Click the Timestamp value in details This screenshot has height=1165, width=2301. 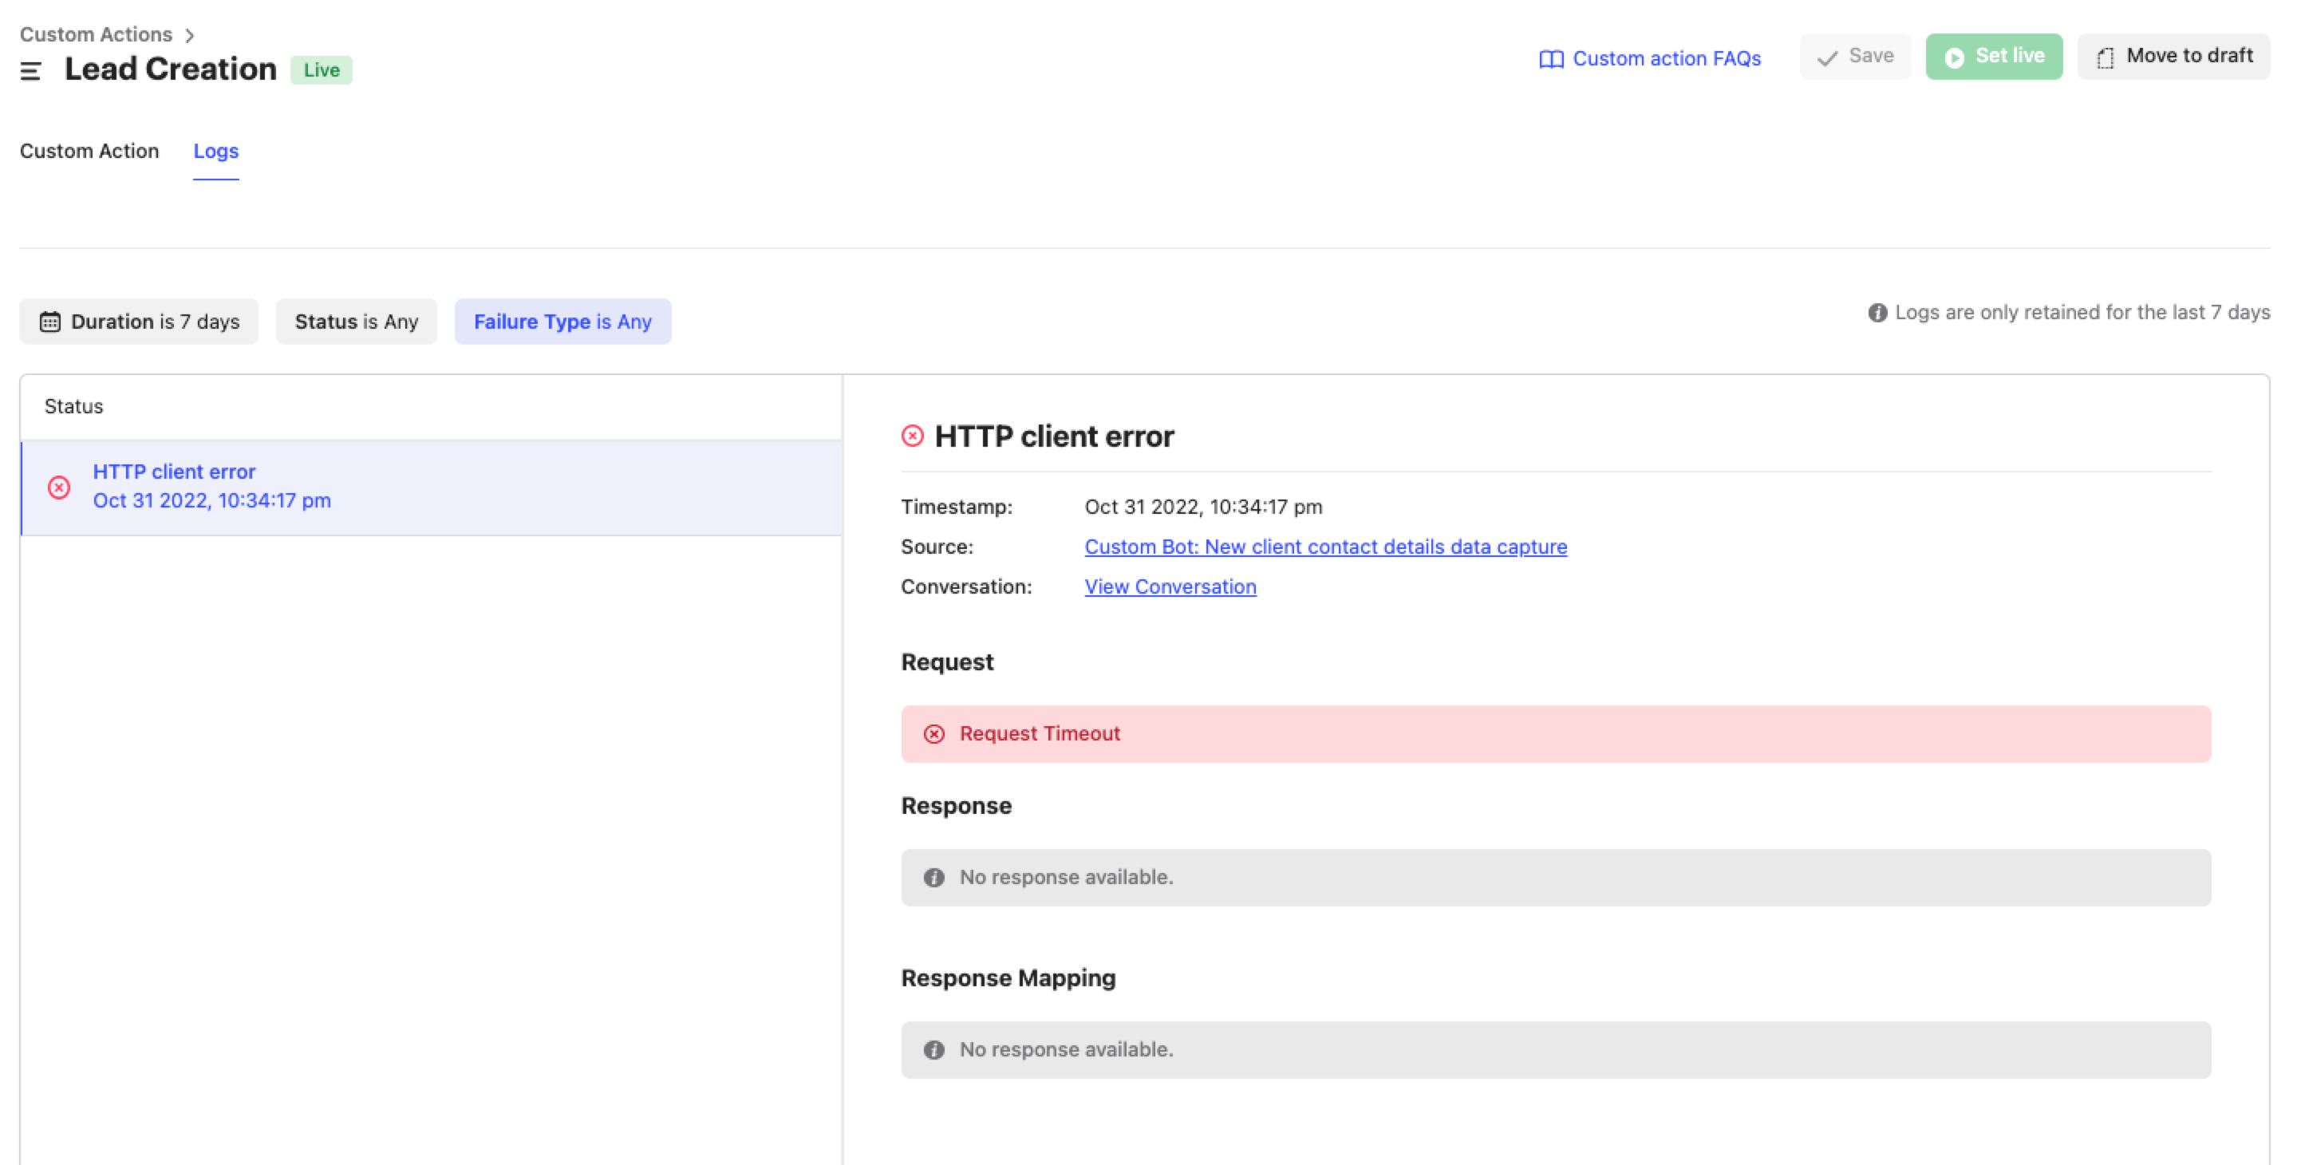(1203, 507)
